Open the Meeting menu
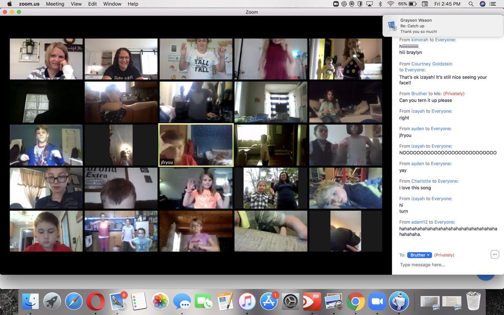504x315 pixels. [x=55, y=4]
